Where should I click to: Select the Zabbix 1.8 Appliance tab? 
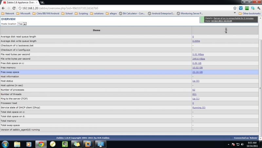point(20,3)
